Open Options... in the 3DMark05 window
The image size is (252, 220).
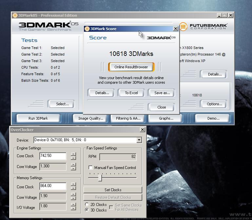[x=214, y=104]
